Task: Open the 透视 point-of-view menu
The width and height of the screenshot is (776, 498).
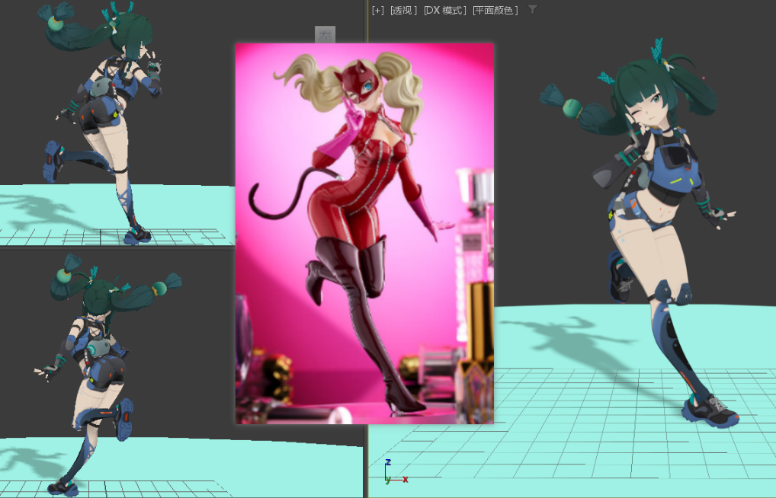Action: (x=403, y=11)
